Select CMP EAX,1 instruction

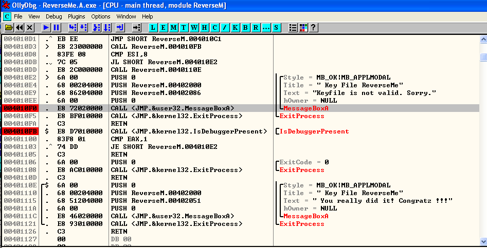tap(129, 139)
